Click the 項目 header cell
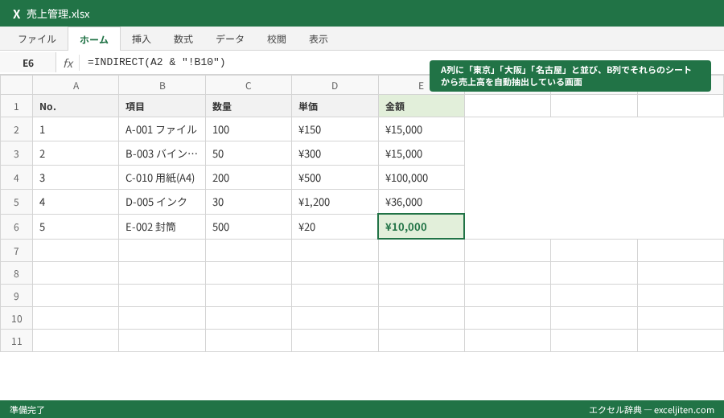724x418 pixels. tap(162, 106)
